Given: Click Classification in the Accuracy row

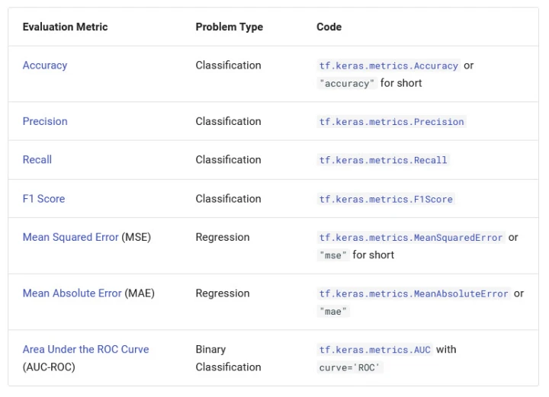Looking at the screenshot, I should point(228,66).
